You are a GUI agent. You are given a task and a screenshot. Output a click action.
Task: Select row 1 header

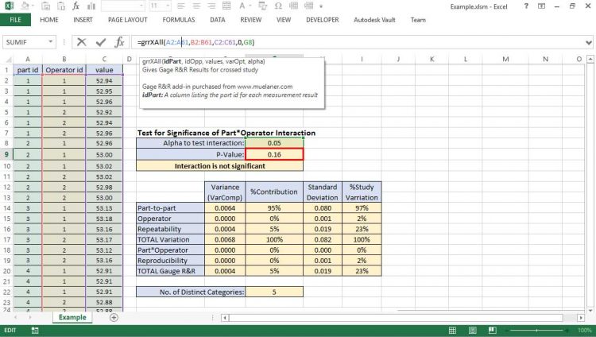coord(6,70)
